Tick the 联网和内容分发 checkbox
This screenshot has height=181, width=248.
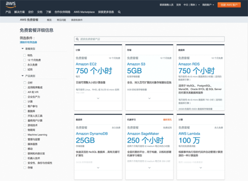(25, 154)
